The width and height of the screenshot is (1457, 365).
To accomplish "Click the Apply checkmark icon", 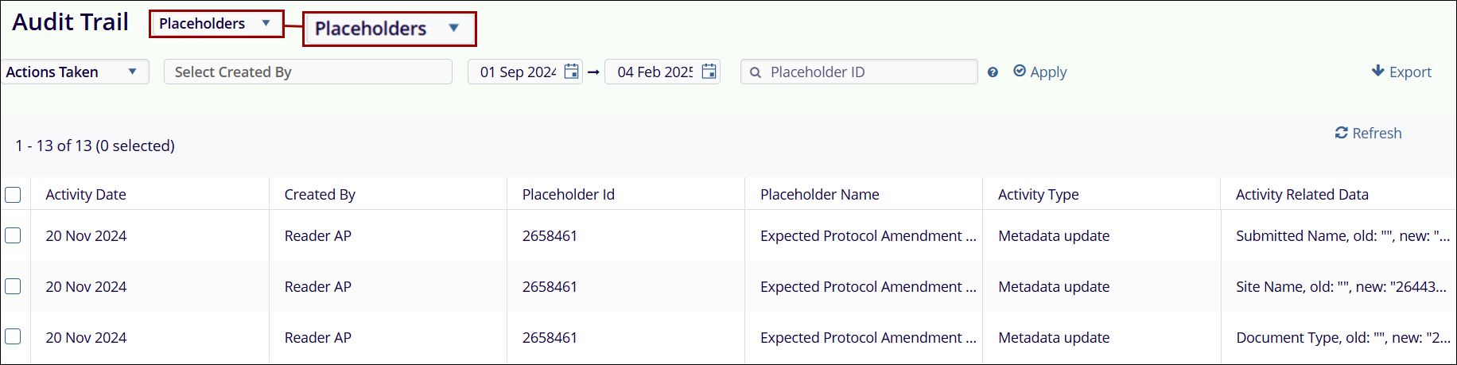I will [x=1020, y=71].
